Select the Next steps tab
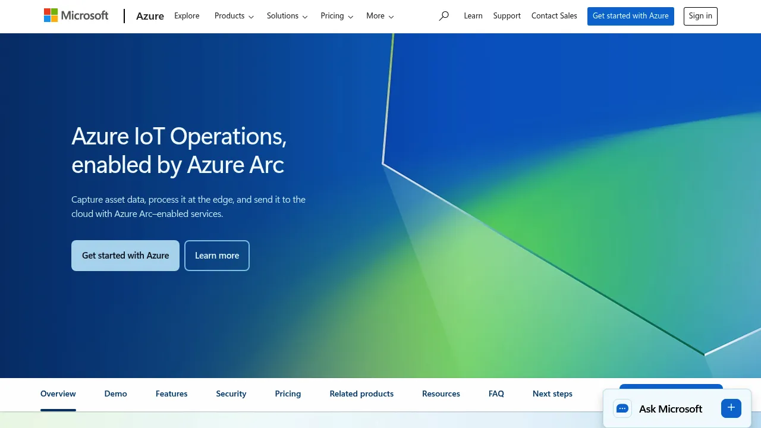761x428 pixels. coord(552,394)
